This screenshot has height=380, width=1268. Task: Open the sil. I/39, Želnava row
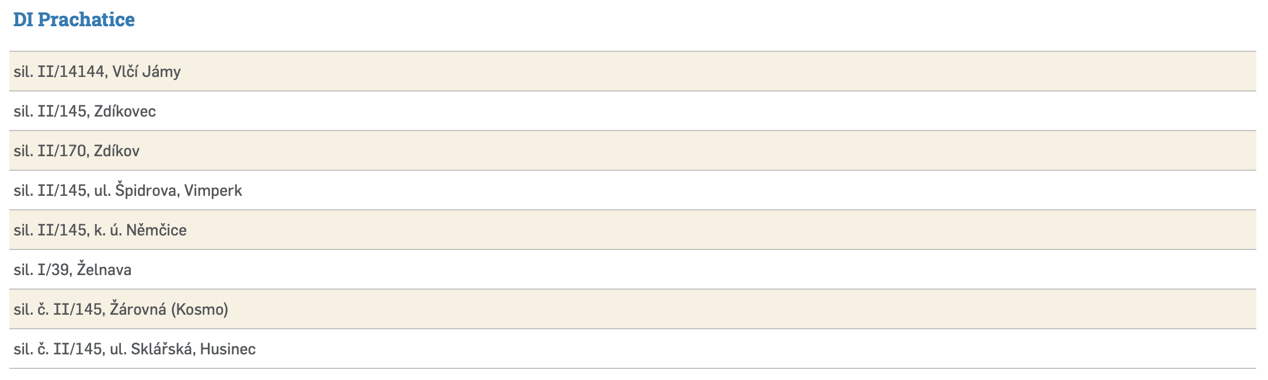click(72, 270)
